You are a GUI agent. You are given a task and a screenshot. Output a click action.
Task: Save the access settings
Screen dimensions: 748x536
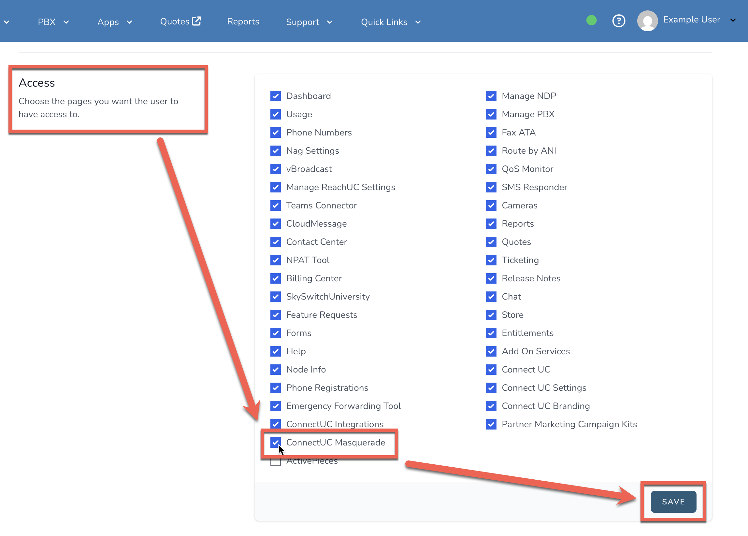(673, 501)
